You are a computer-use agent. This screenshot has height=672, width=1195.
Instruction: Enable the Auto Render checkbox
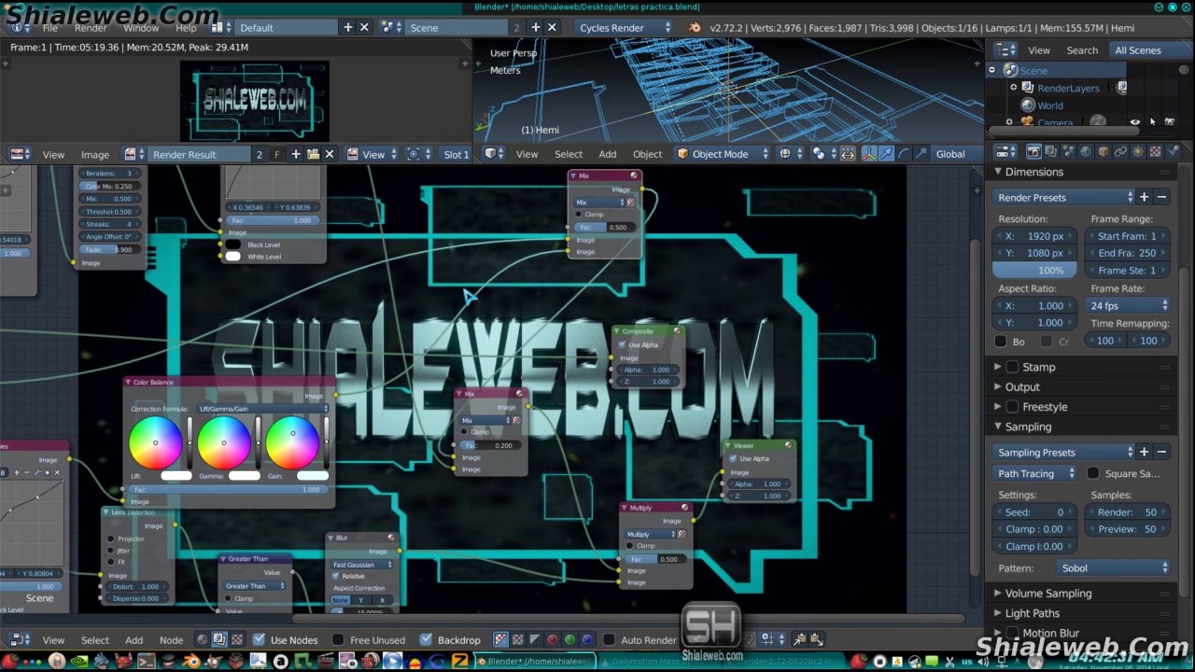coord(610,639)
